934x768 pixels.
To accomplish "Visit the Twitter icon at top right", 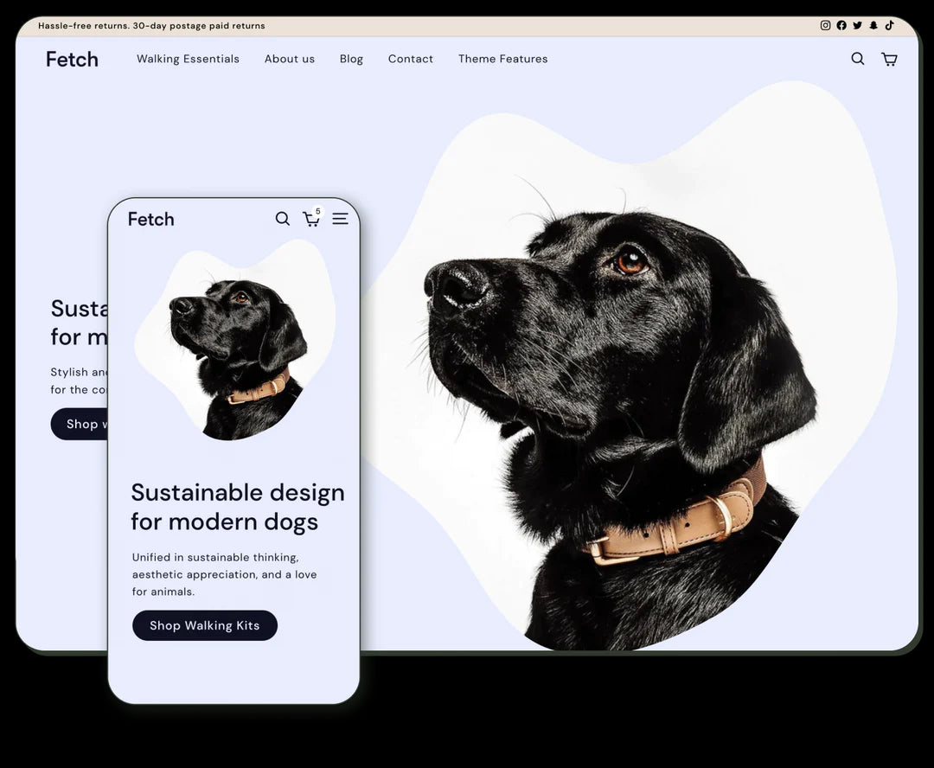I will [857, 25].
